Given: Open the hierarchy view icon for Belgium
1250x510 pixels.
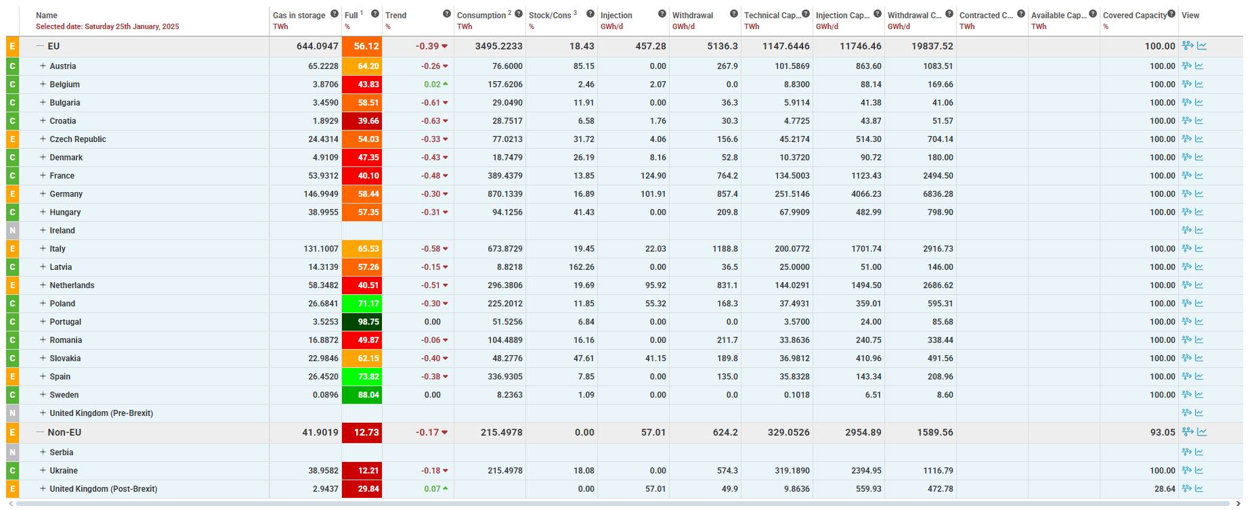Looking at the screenshot, I should [x=1186, y=85].
